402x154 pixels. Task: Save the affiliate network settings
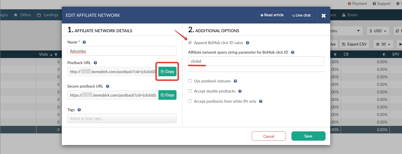pos(308,136)
